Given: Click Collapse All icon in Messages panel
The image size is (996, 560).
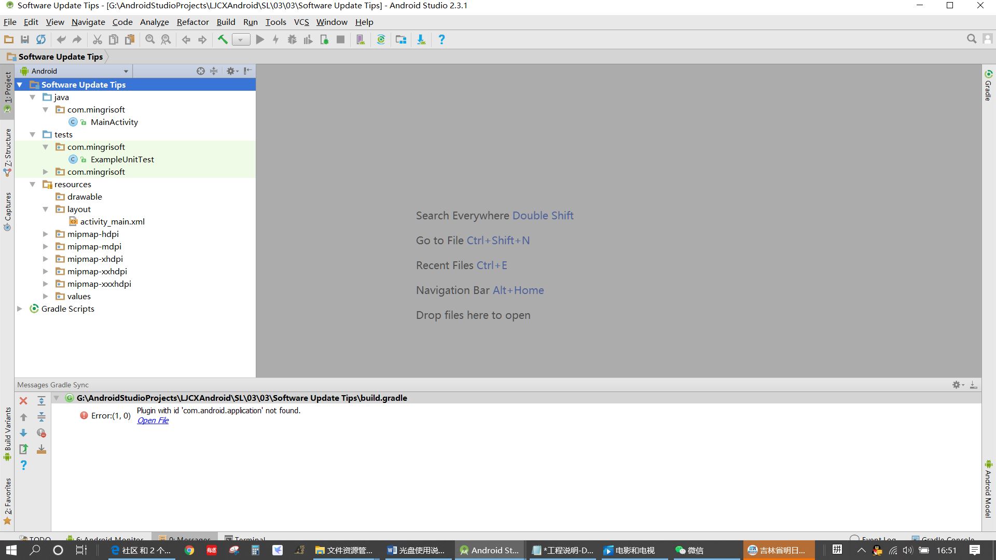Looking at the screenshot, I should click(41, 417).
